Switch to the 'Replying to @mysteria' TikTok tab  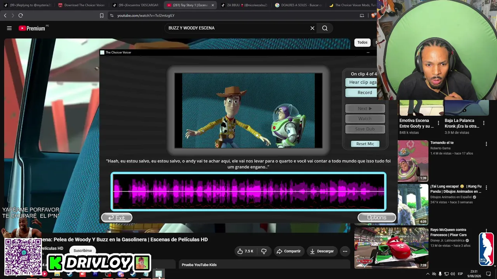(x=27, y=5)
